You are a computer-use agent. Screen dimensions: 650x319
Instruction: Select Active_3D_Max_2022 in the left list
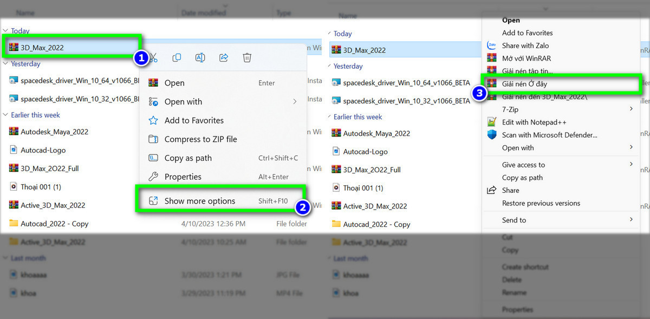point(53,205)
